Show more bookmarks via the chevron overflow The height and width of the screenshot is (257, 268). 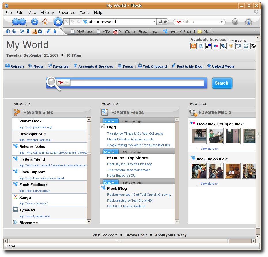(x=256, y=31)
